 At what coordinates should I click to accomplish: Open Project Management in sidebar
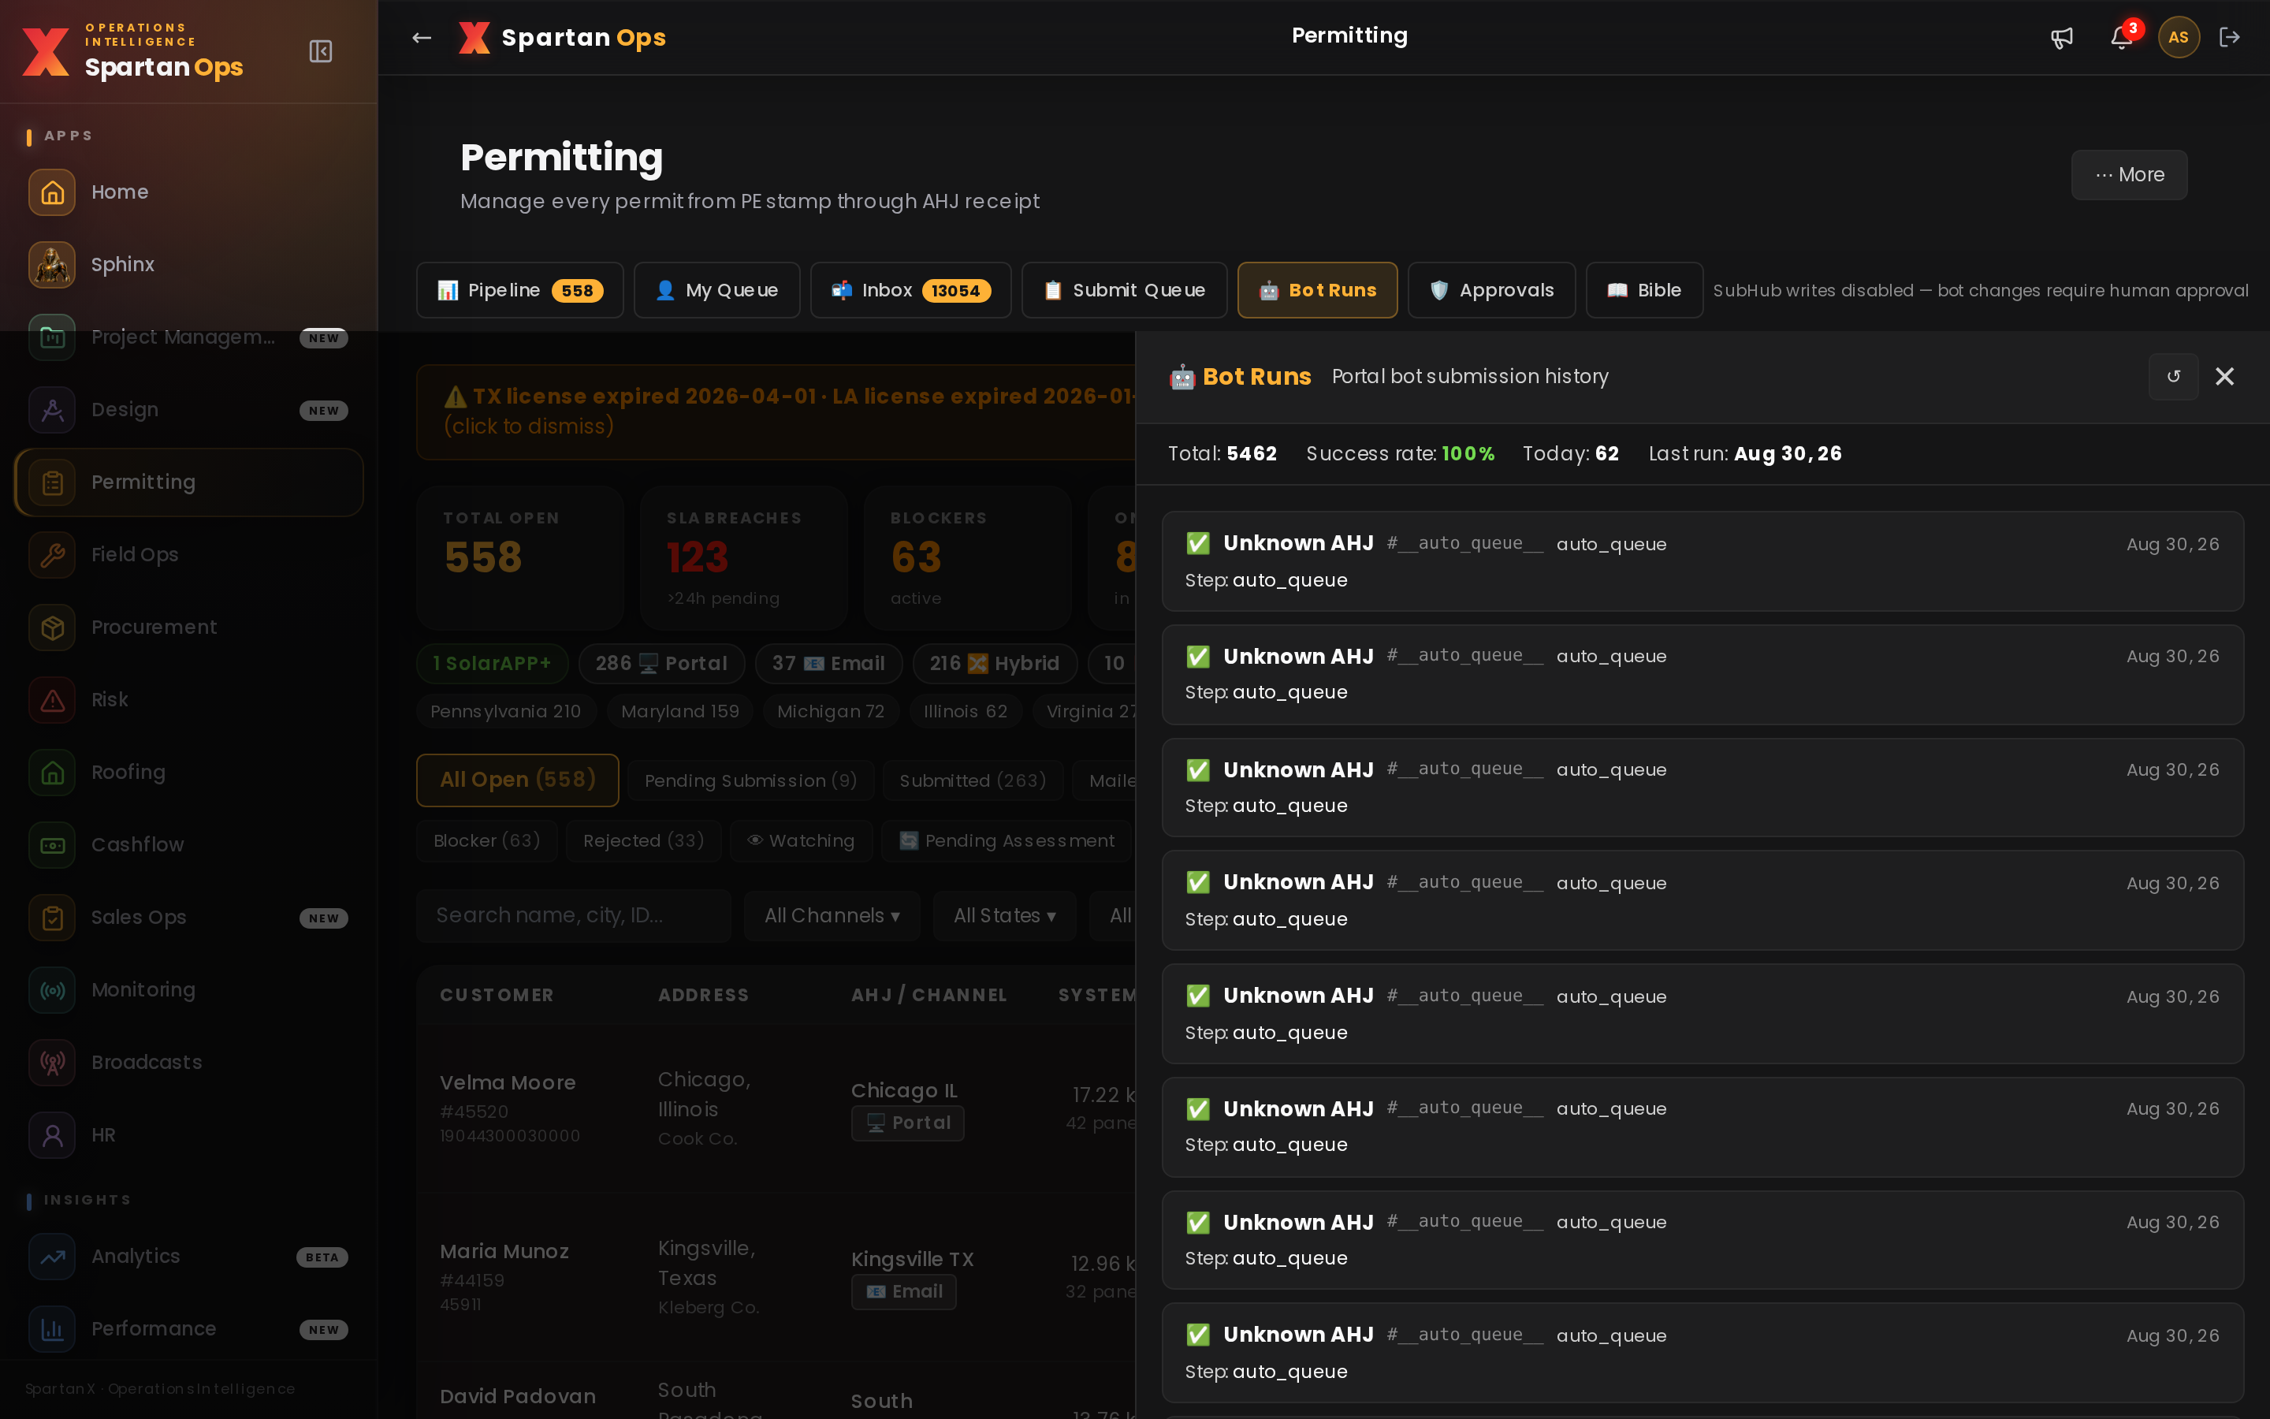pyautogui.click(x=188, y=337)
